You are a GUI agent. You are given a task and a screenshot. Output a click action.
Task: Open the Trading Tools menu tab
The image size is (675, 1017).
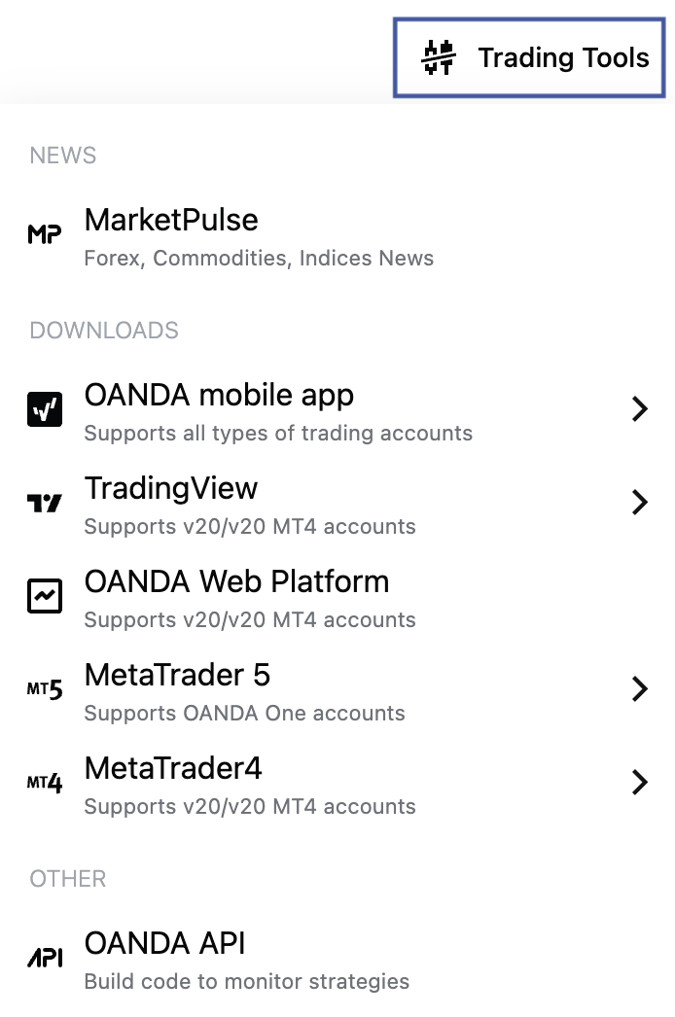(529, 57)
